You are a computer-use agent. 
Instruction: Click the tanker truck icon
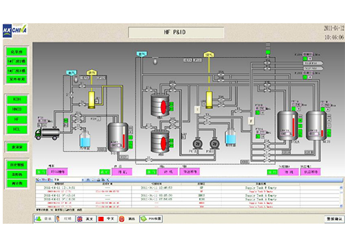point(47,133)
